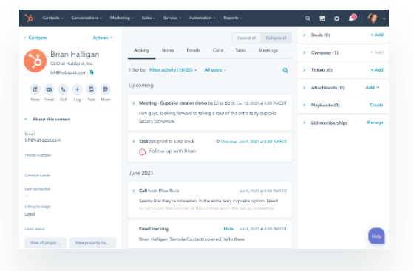Open the Reports menu
This screenshot has height=271, width=414.
pos(233,18)
